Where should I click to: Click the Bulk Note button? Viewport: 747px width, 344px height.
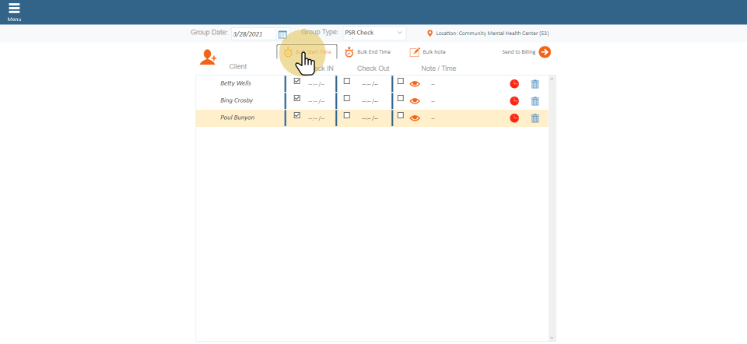pyautogui.click(x=427, y=52)
